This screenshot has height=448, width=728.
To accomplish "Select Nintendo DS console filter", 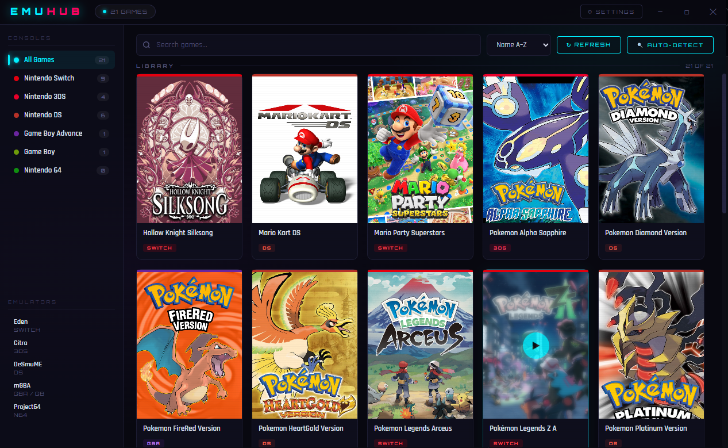I will 43,115.
